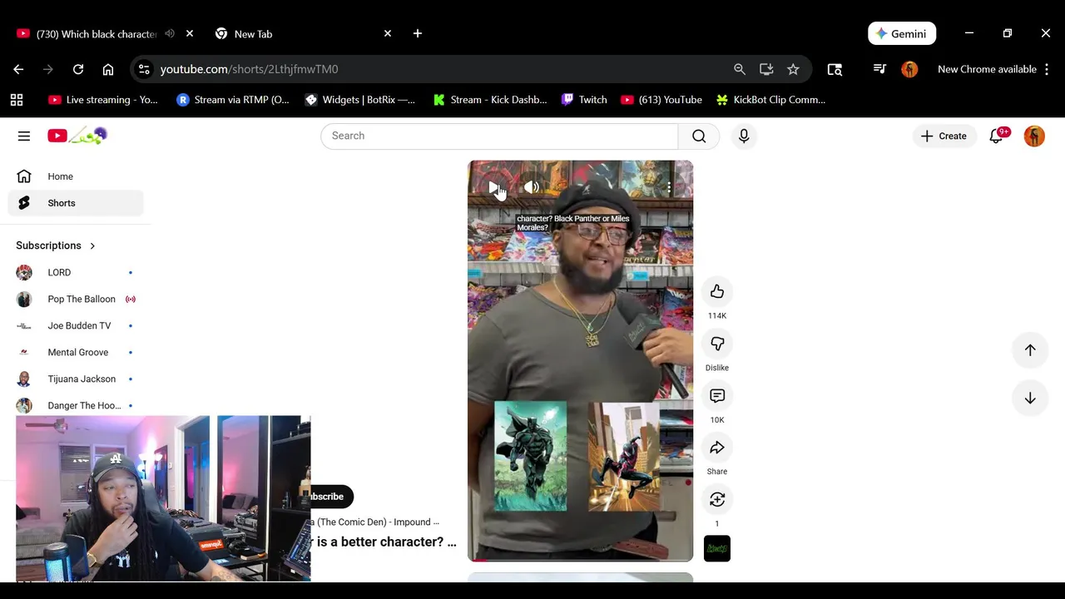Image resolution: width=1065 pixels, height=599 pixels.
Task: Click the search magnifier button
Action: pyautogui.click(x=699, y=136)
